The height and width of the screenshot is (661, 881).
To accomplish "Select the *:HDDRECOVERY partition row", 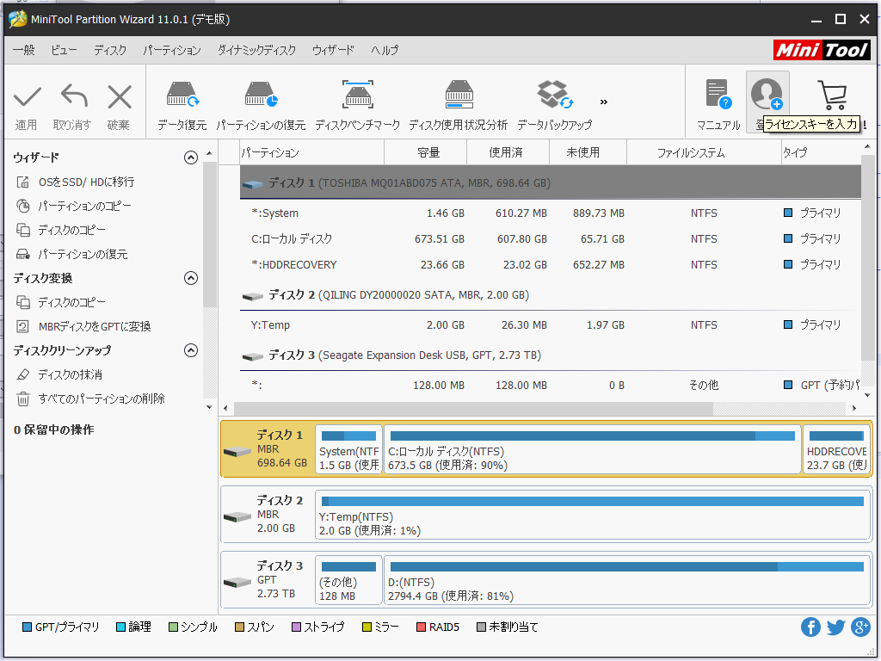I will 550,265.
